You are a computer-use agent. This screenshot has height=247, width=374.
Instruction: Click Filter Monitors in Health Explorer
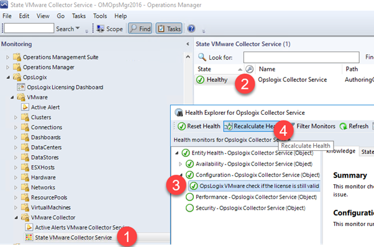pos(316,126)
